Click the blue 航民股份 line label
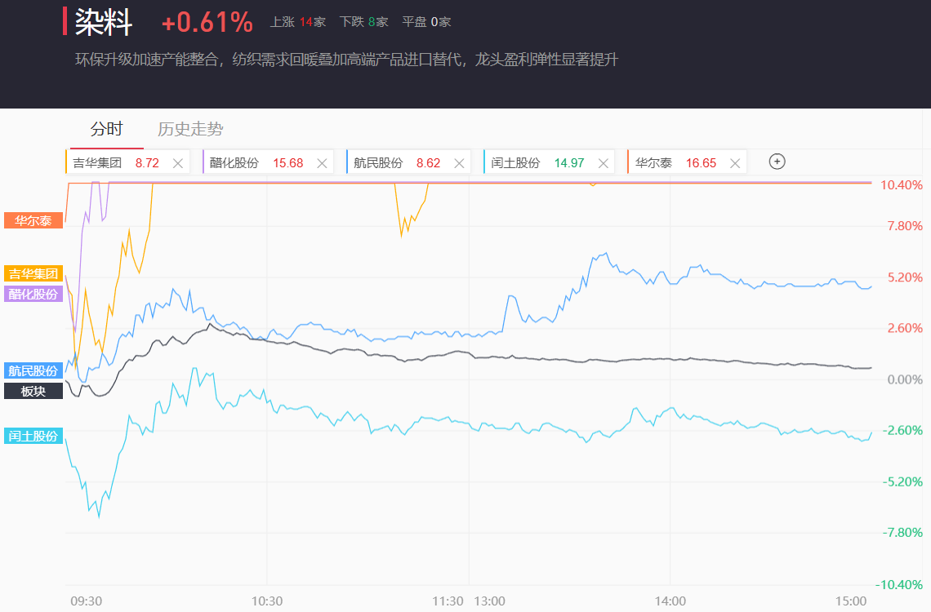Image resolution: width=931 pixels, height=612 pixels. pyautogui.click(x=33, y=370)
